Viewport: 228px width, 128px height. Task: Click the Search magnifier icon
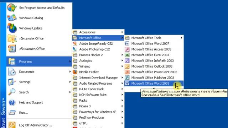point(12,92)
